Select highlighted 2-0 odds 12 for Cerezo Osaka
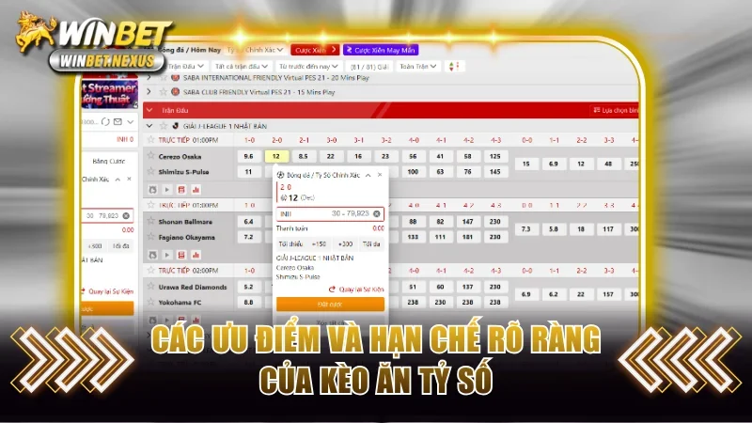Viewport: 752px width, 423px height. point(276,156)
